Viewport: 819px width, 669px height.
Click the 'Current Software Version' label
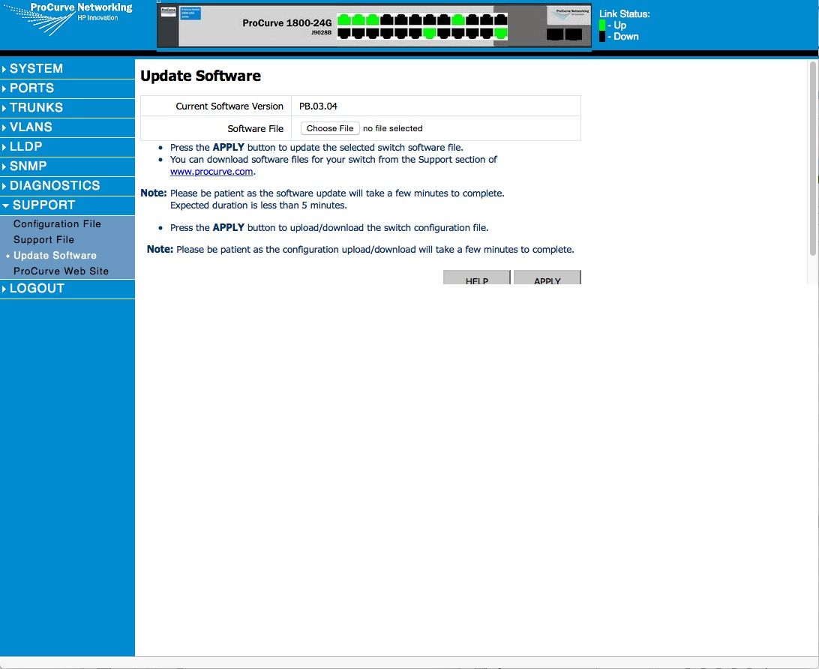(229, 106)
